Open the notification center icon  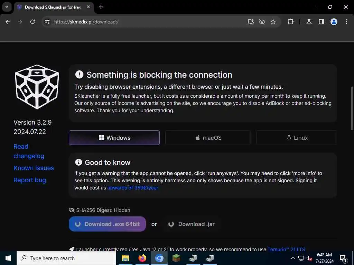(343, 258)
